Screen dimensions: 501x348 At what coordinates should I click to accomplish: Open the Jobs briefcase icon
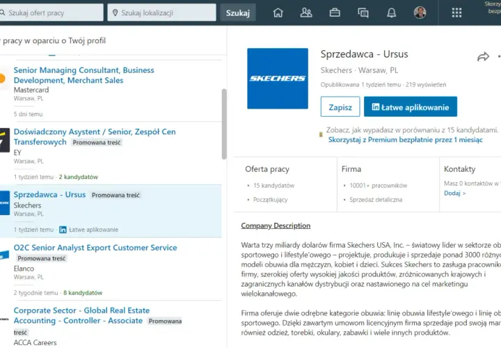(335, 13)
